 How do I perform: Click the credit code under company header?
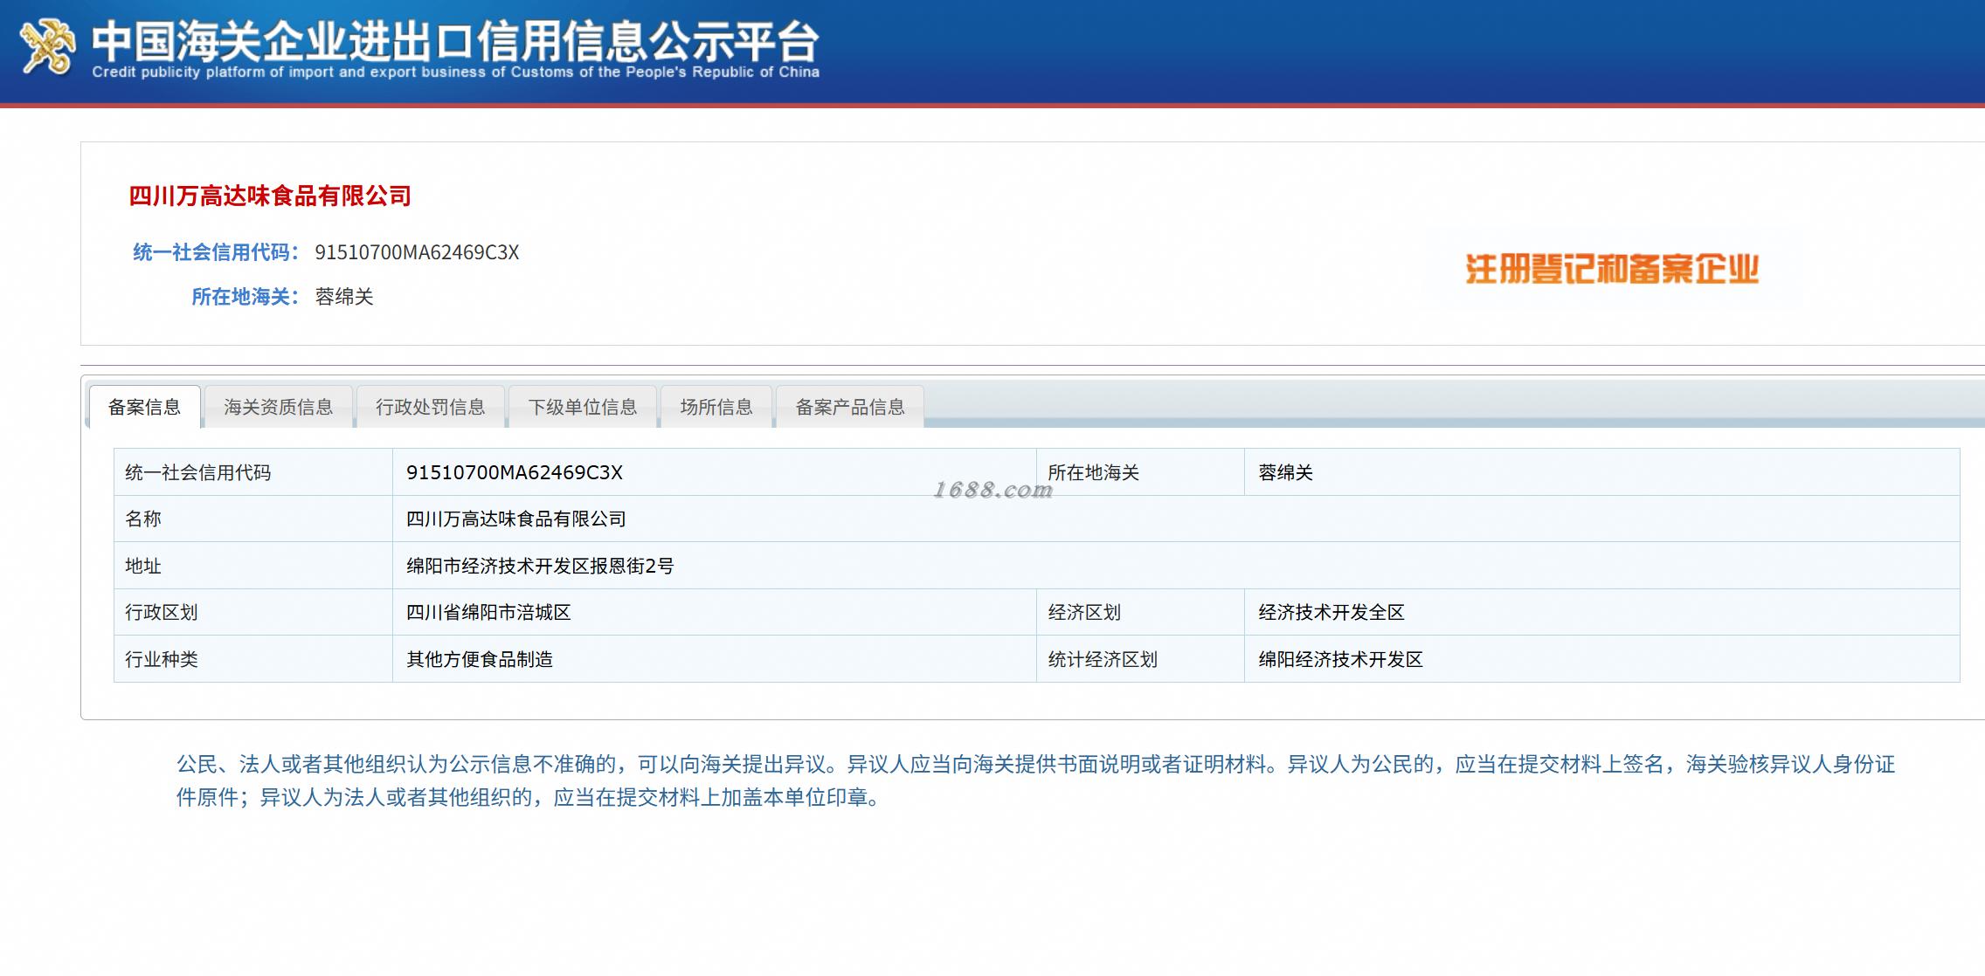click(x=417, y=252)
